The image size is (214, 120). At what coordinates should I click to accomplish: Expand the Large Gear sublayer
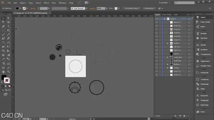[x=167, y=57]
